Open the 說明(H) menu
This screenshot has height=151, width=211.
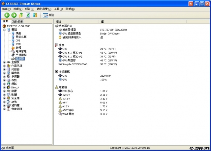pyautogui.click(x=70, y=9)
